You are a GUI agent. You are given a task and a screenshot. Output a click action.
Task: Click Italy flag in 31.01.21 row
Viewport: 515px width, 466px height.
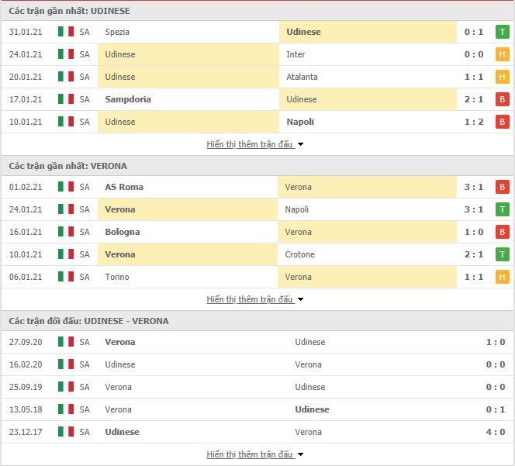[66, 32]
